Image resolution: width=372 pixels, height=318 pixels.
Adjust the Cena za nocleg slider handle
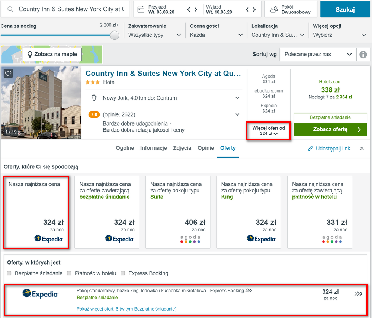coord(115,35)
